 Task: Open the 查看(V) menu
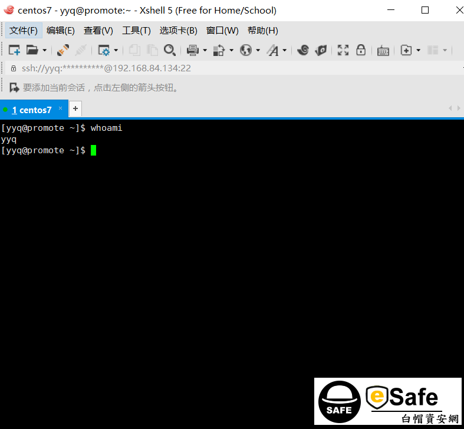pos(98,31)
